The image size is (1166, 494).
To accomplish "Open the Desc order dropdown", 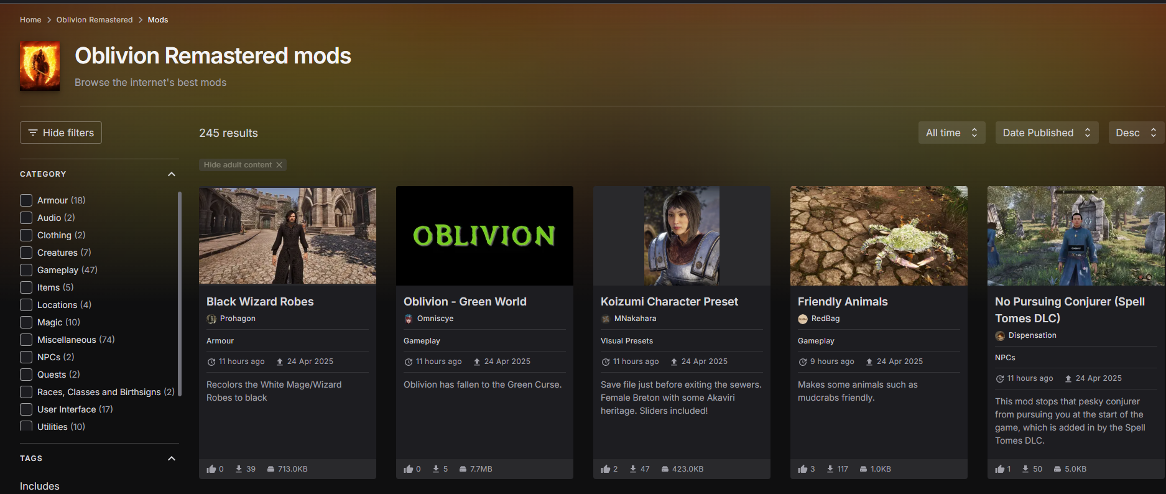I will coord(1136,133).
